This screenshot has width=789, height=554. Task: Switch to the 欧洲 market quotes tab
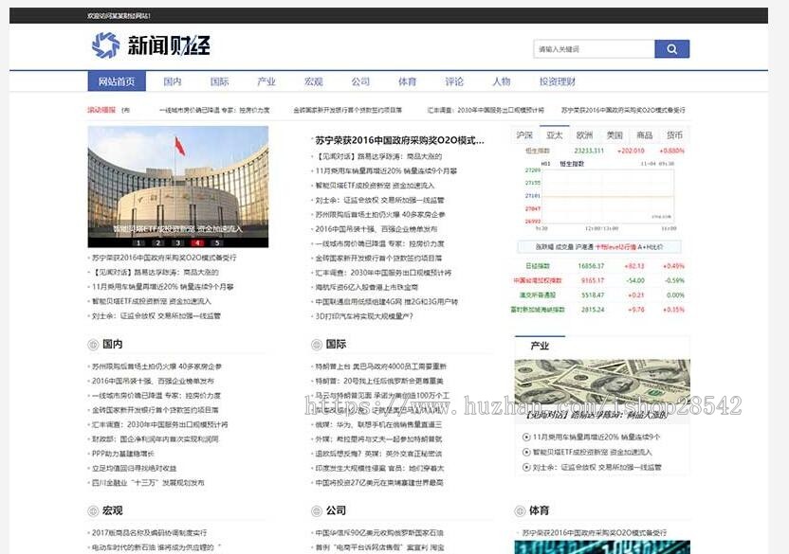(583, 135)
